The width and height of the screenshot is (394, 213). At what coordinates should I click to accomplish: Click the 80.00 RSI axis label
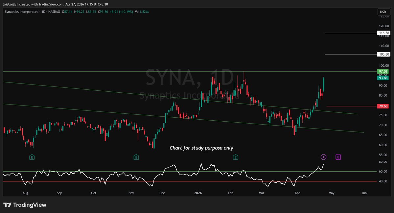(383, 162)
